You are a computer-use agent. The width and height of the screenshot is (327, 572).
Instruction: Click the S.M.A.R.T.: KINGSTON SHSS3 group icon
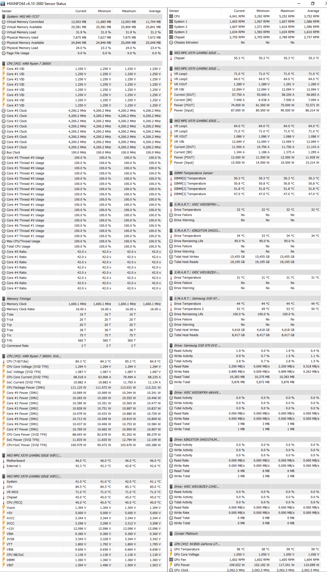coord(171,230)
